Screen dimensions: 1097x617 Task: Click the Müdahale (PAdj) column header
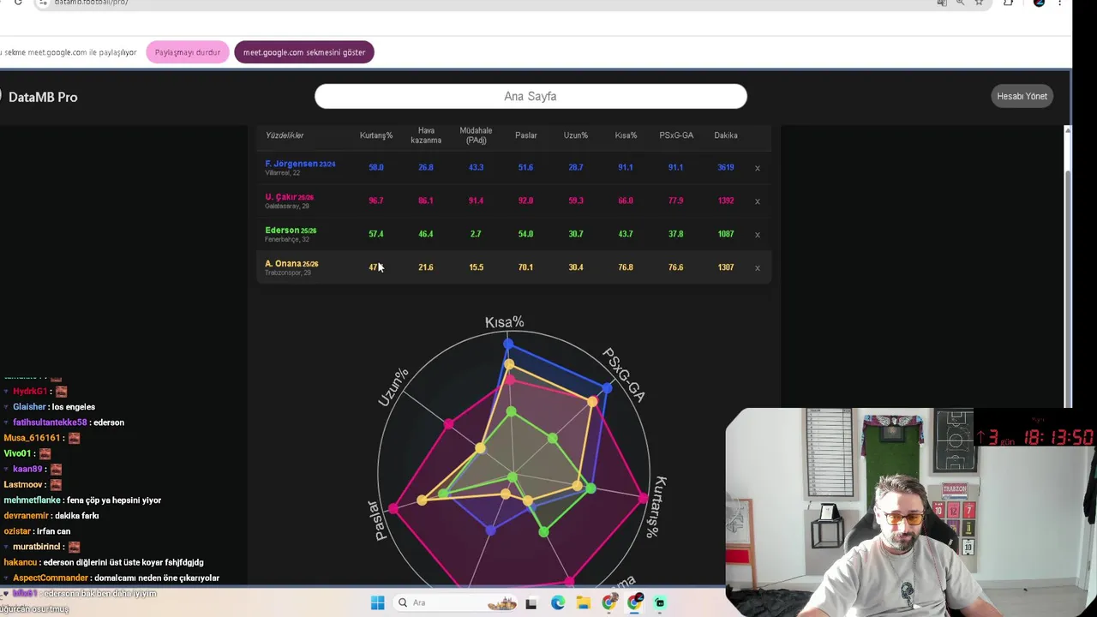(476, 135)
